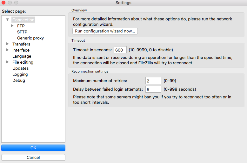
Task: Focus the Delay between failed login attempts field
Action: point(153,89)
